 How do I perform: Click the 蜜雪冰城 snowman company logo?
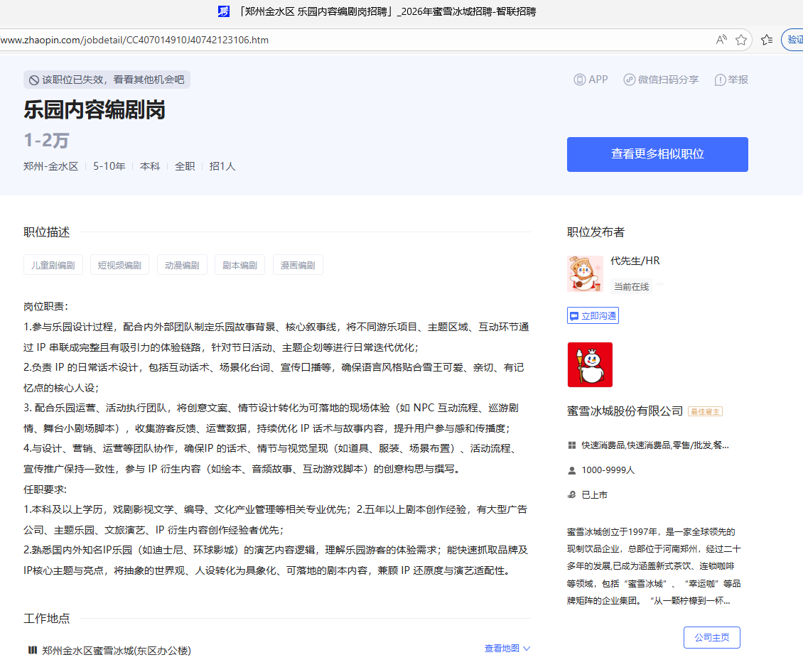coord(589,364)
